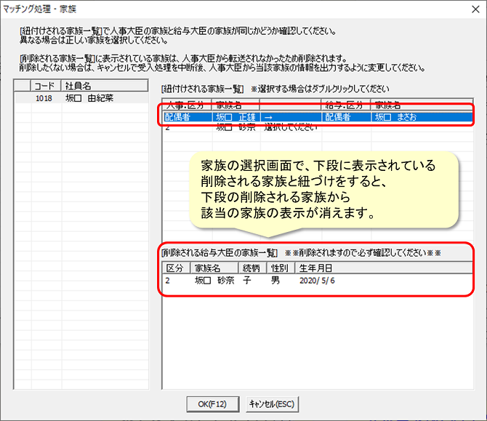This screenshot has width=487, height=421.
Task: Click the マッチング処理 - 家族 title bar
Action: (218, 9)
